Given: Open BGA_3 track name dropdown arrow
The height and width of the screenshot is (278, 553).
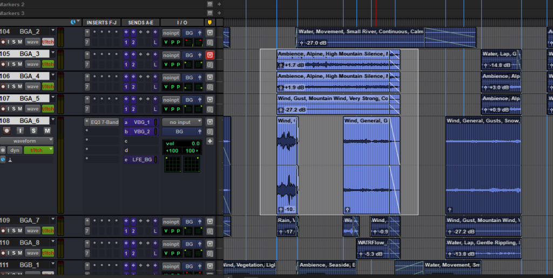Looking at the screenshot, I should pos(53,53).
